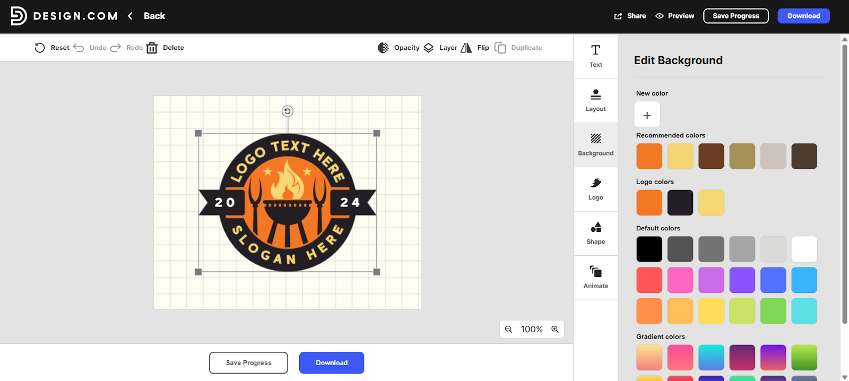Go Back using the chevron arrow

tap(131, 16)
